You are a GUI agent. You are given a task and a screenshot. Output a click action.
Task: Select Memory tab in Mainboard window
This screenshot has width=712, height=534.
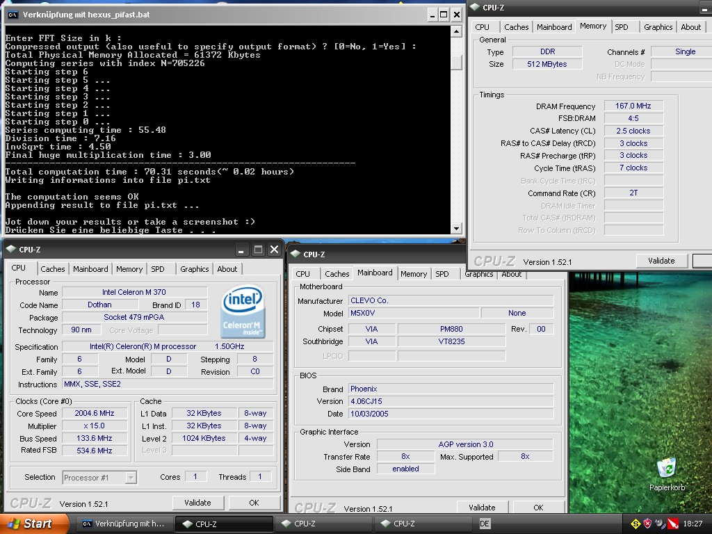point(414,274)
